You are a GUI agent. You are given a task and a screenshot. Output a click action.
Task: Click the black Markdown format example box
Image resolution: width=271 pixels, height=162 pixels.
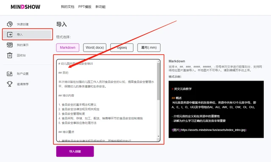pyautogui.click(x=216, y=109)
